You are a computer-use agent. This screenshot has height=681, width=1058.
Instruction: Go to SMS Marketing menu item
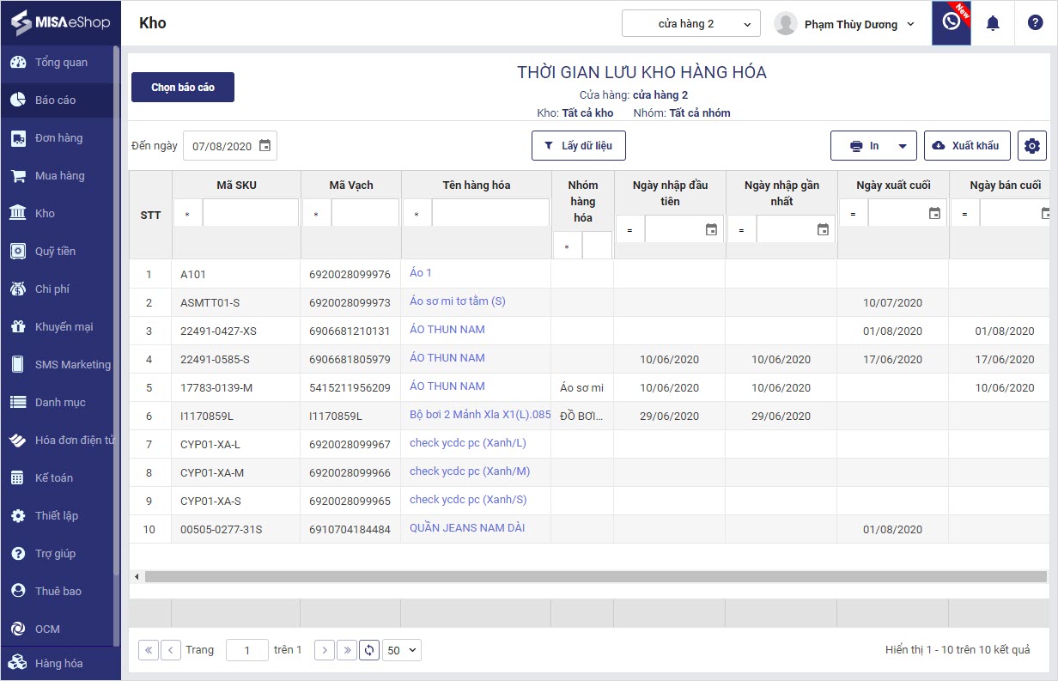(x=72, y=364)
